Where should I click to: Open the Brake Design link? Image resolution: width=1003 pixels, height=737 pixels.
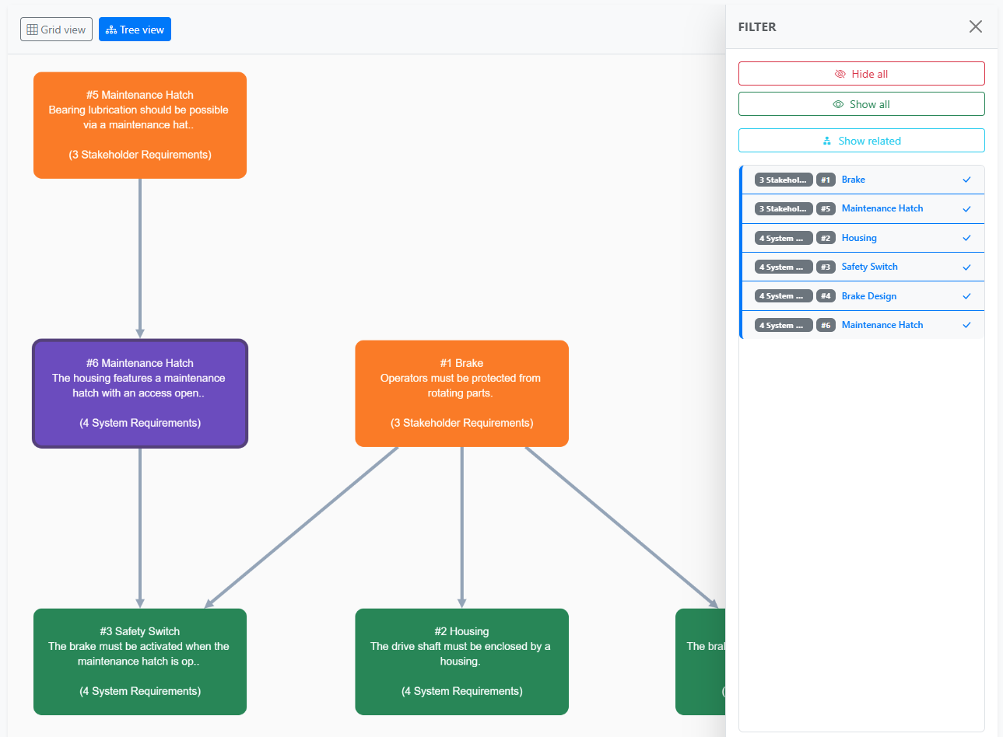pyautogui.click(x=869, y=295)
